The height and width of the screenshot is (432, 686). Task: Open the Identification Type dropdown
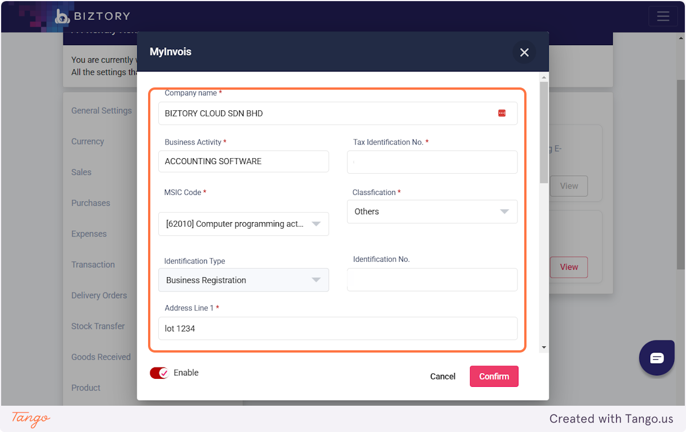(x=244, y=280)
